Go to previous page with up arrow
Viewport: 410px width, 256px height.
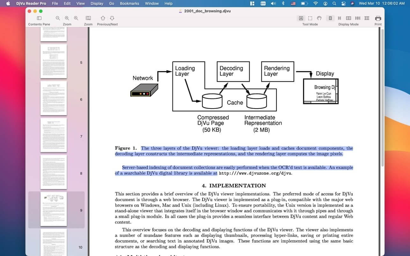(x=103, y=18)
